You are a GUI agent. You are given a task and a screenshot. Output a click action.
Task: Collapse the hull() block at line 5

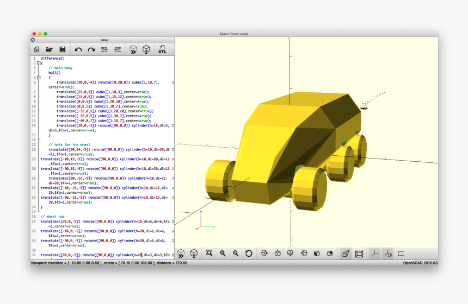point(39,78)
